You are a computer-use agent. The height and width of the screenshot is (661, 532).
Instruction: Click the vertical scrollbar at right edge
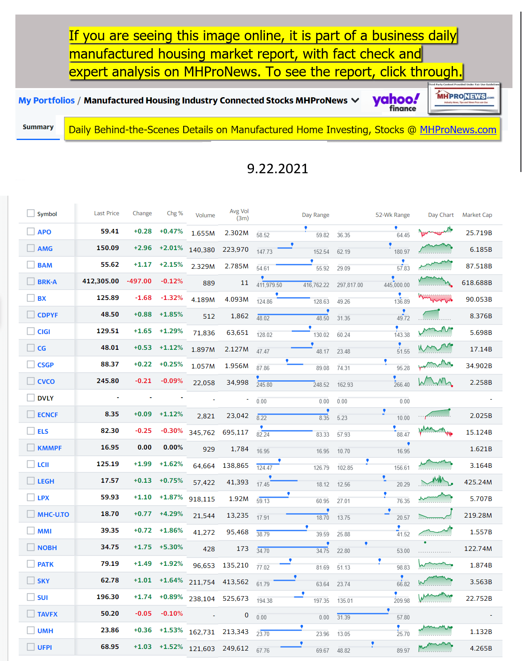[x=521, y=91]
